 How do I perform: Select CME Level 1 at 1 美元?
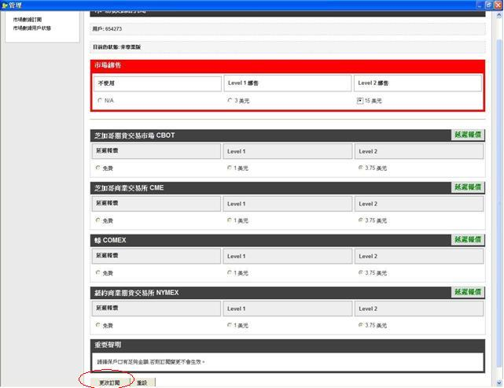coord(230,220)
